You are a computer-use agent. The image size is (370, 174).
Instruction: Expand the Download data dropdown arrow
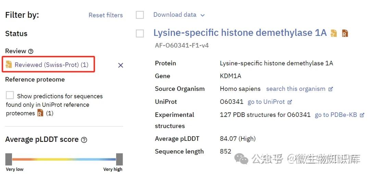point(202,15)
